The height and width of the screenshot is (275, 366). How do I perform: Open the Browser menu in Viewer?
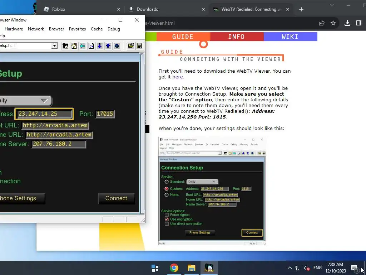(x=56, y=29)
